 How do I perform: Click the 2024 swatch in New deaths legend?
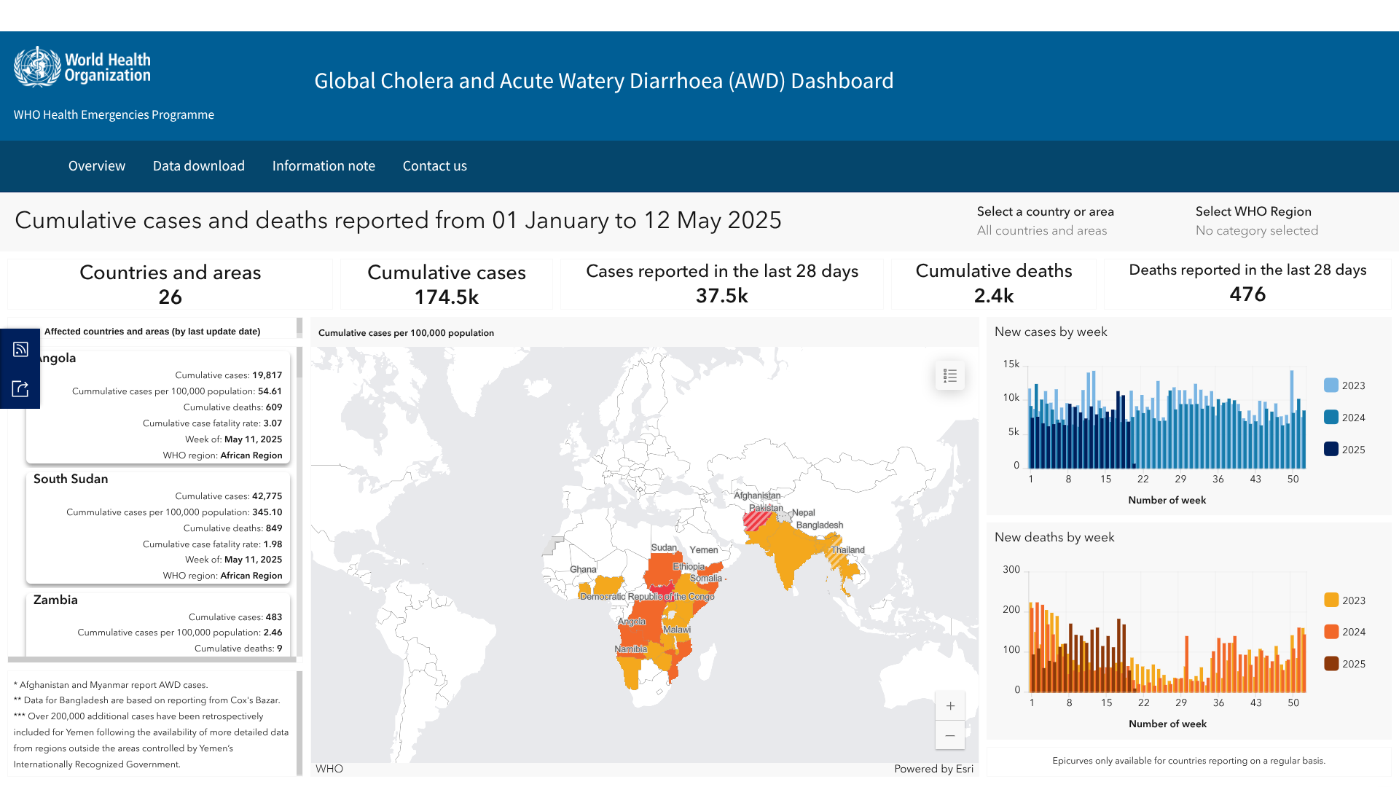[1331, 632]
